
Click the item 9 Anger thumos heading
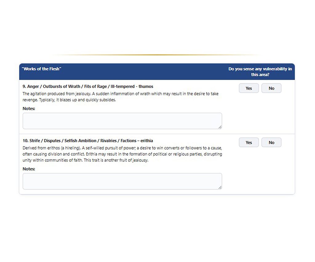[88, 87]
